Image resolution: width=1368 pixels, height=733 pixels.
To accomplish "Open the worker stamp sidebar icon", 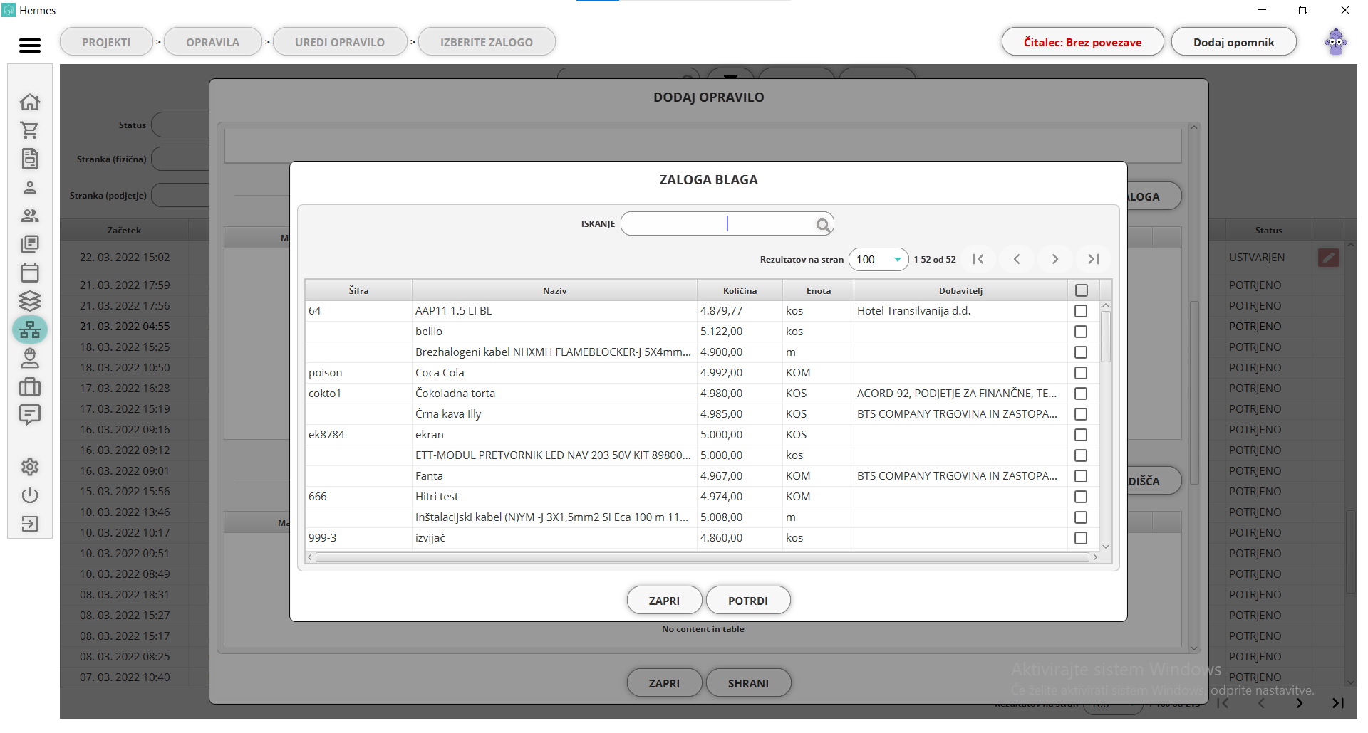I will click(30, 358).
